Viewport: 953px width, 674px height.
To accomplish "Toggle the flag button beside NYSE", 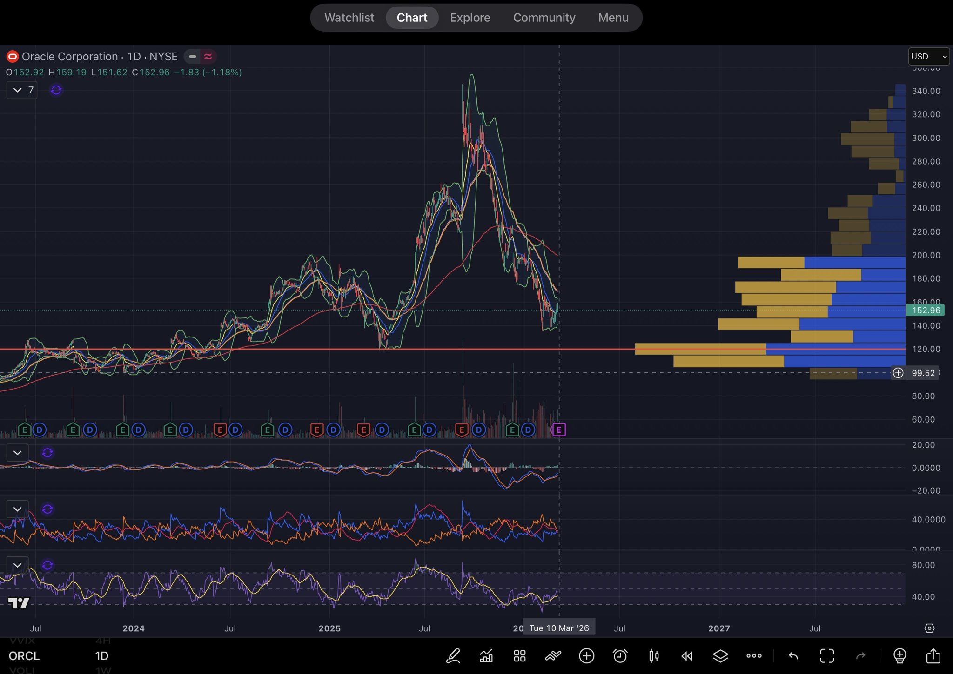I will pos(192,57).
